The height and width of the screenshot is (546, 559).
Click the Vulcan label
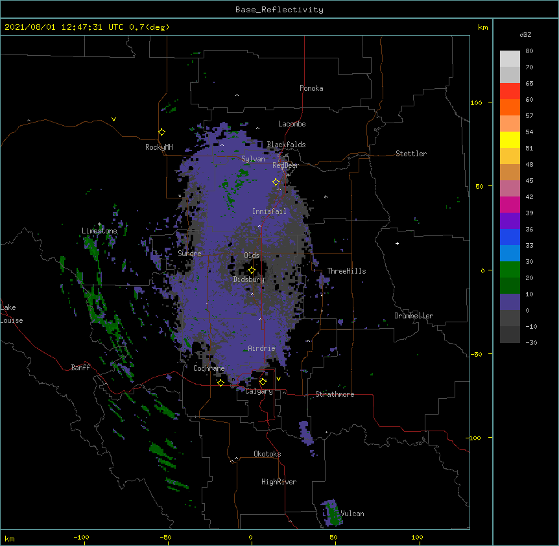[x=352, y=514]
